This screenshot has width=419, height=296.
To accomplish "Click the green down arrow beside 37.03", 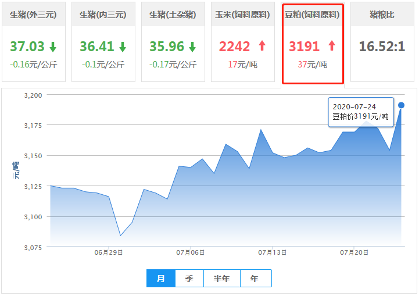I will point(53,47).
